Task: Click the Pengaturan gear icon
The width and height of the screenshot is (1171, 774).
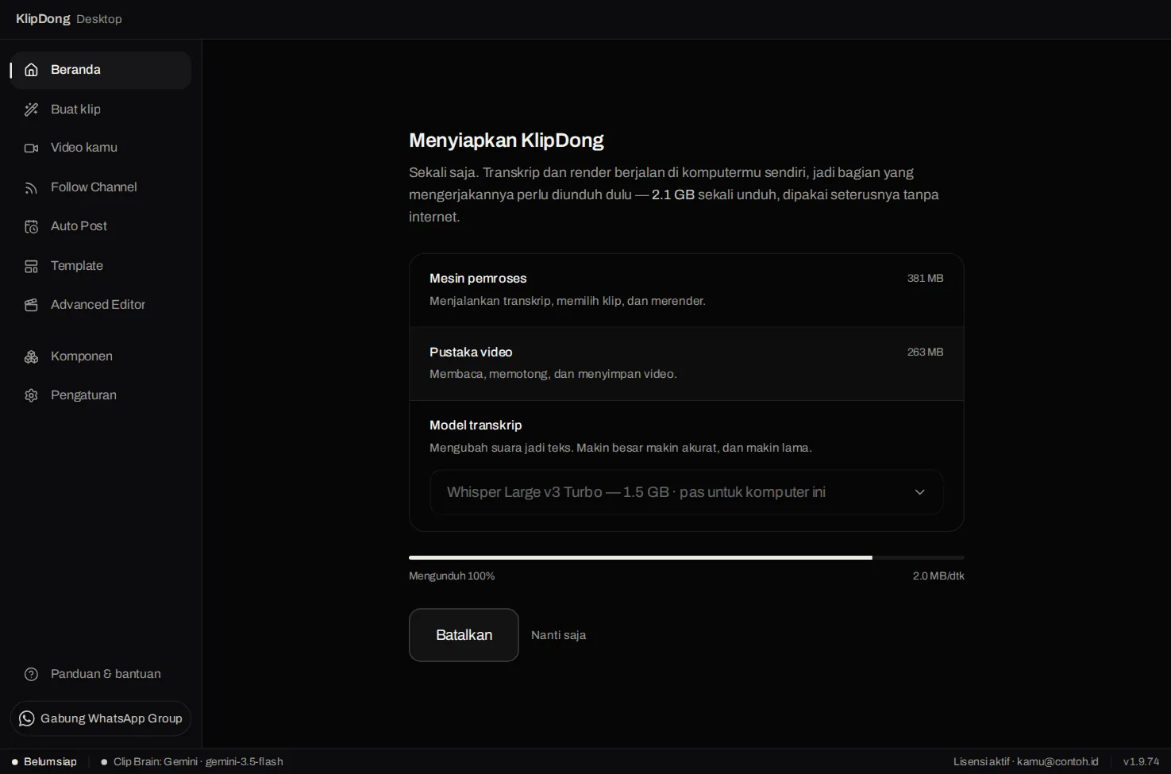Action: point(31,395)
